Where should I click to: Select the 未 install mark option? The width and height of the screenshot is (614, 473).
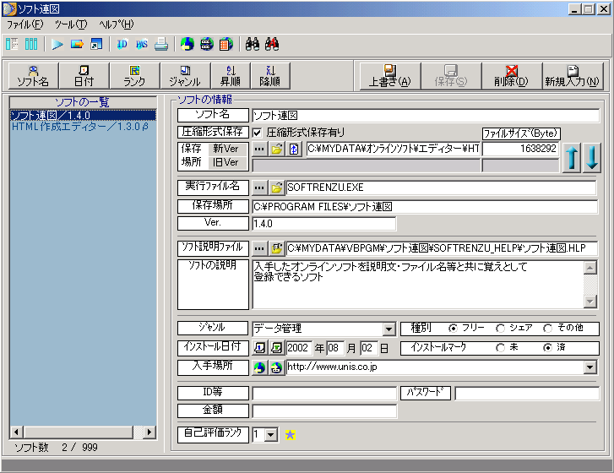pyautogui.click(x=501, y=348)
